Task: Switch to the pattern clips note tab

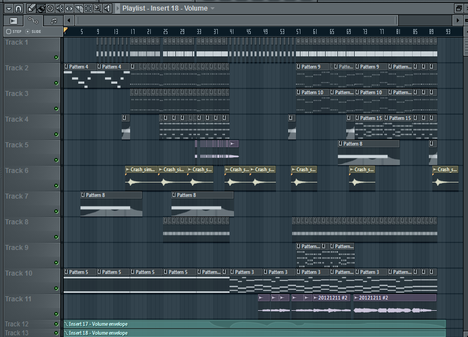Action: coord(54,21)
